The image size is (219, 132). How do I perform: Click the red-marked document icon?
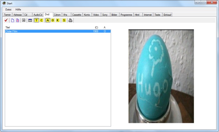[x=18, y=20]
